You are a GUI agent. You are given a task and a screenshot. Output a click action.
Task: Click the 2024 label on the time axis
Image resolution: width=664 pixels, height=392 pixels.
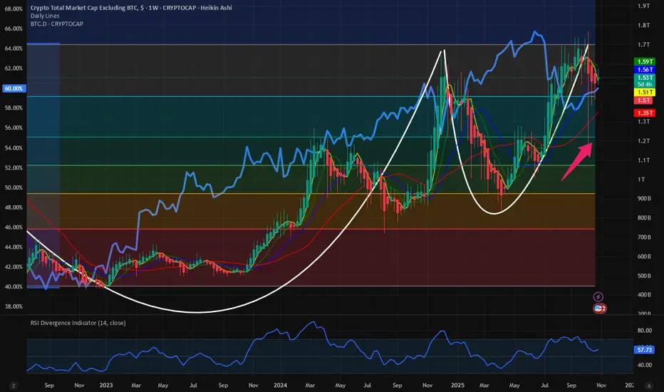coord(280,386)
